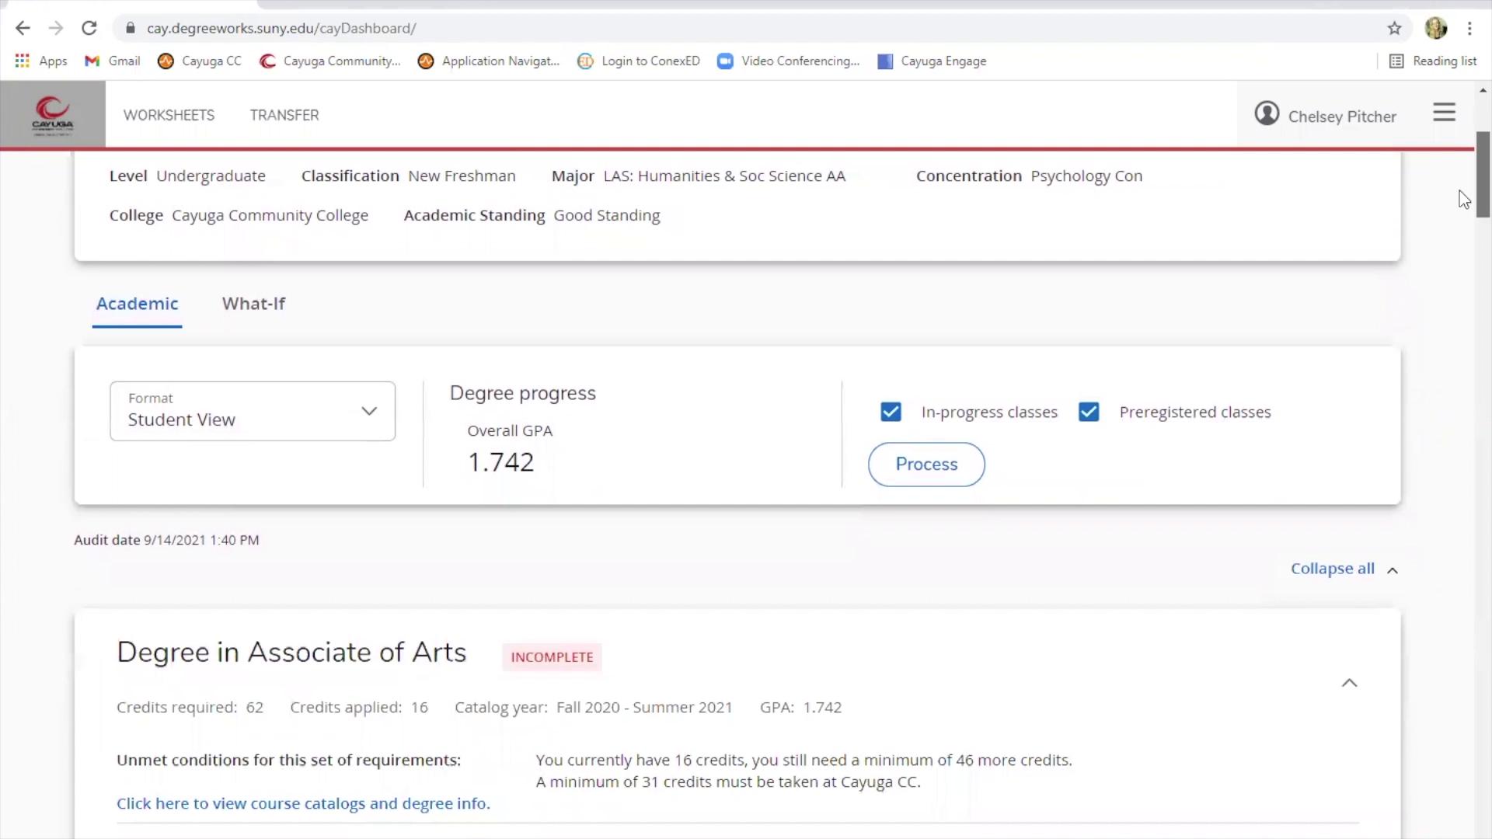1492x839 pixels.
Task: Open the Cayuga Engage bookmark
Action: tap(943, 61)
